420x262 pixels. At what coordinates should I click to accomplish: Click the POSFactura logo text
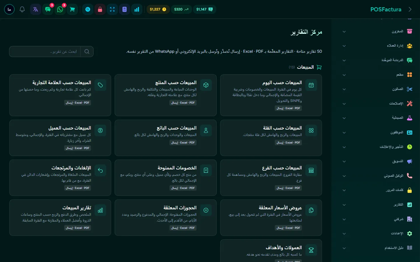pos(386,9)
